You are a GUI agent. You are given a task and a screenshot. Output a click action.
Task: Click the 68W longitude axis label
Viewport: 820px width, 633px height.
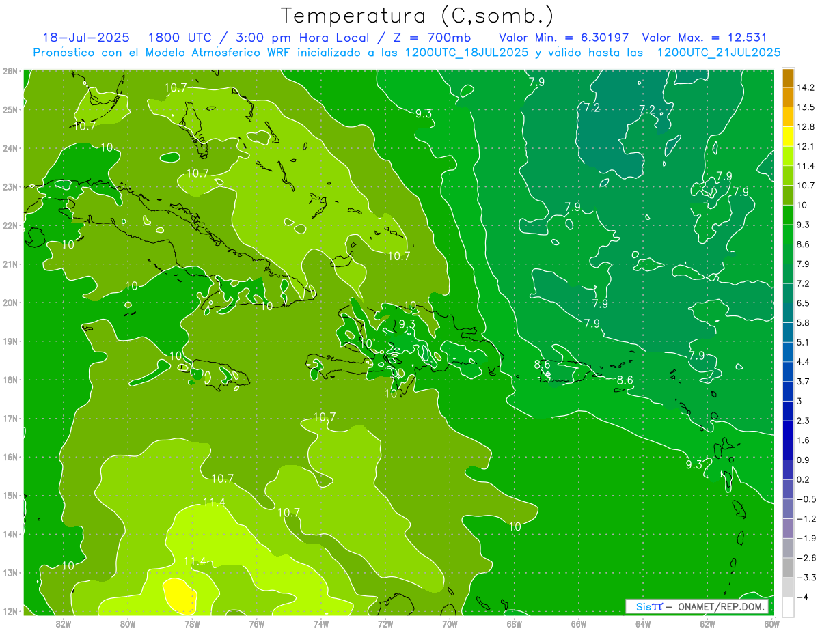515,623
